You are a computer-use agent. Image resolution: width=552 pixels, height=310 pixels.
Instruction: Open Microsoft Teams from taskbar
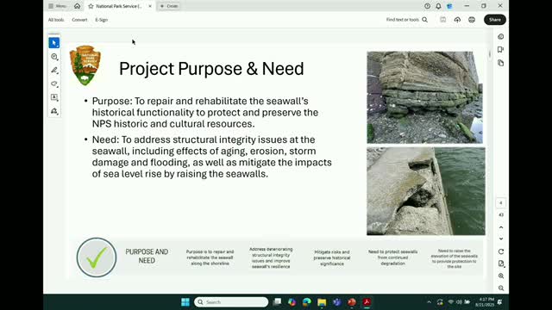click(337, 302)
